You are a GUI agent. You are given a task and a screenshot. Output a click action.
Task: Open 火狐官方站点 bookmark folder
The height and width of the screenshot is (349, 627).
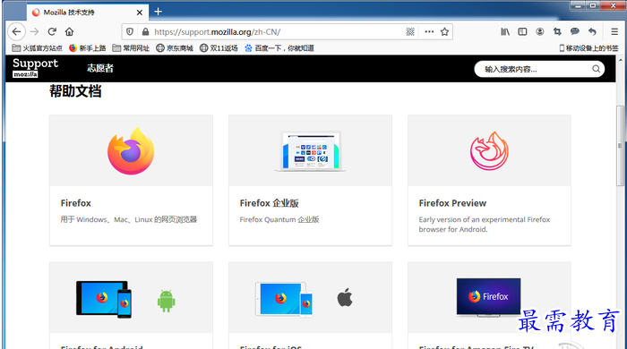coord(38,48)
